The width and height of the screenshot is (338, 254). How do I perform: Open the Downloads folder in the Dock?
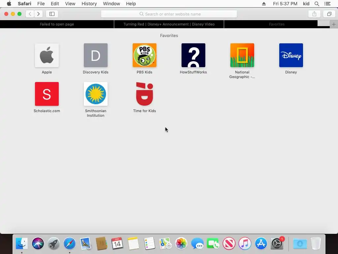coord(300,244)
